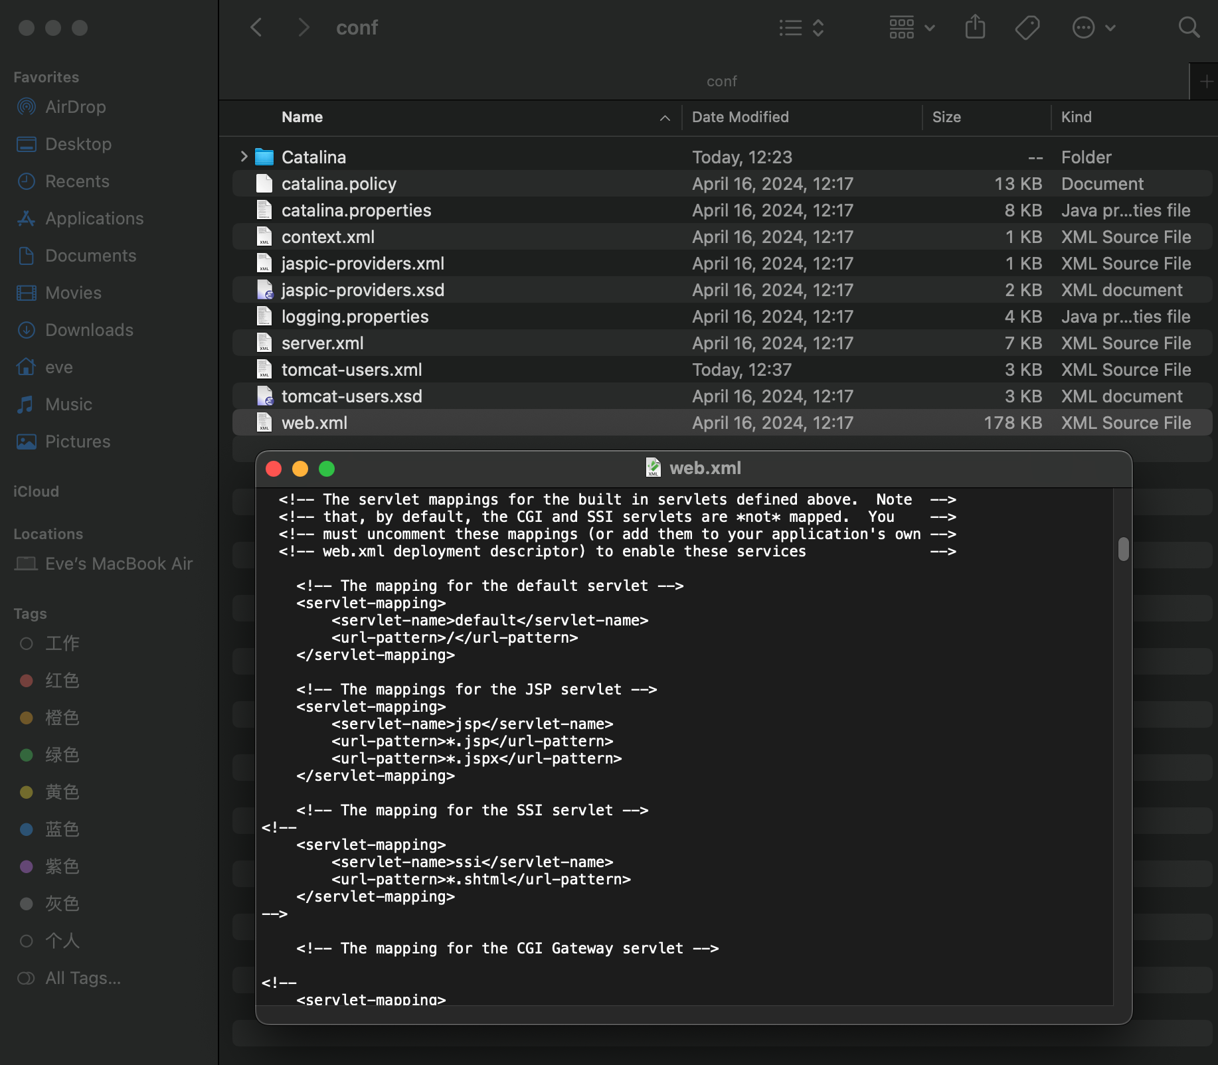Select Recents in the sidebar
The width and height of the screenshot is (1218, 1065).
tap(77, 181)
